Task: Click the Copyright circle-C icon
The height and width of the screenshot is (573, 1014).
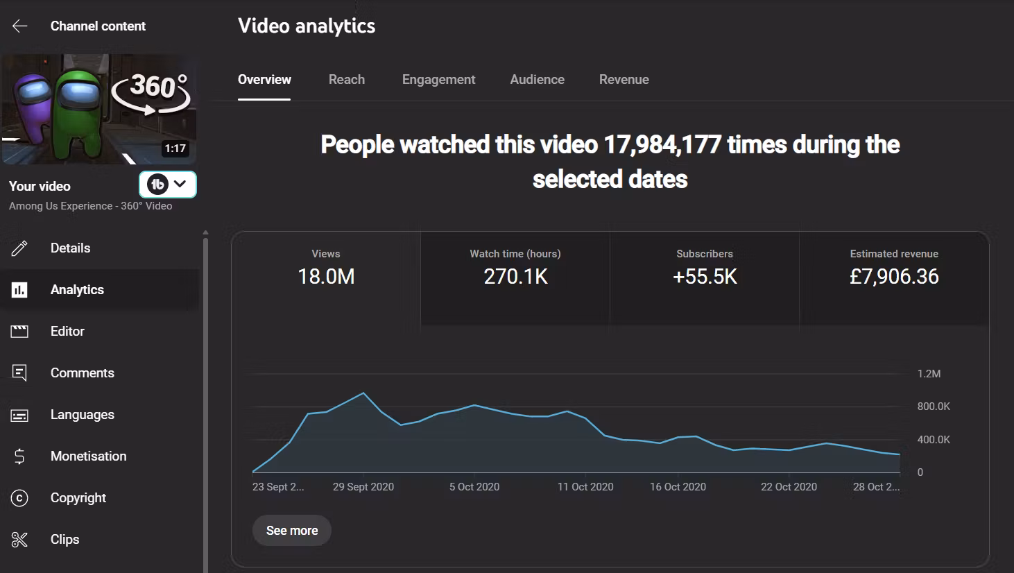Action: (19, 498)
